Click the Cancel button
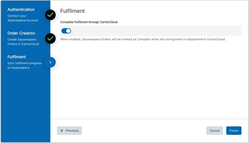 click(x=214, y=131)
